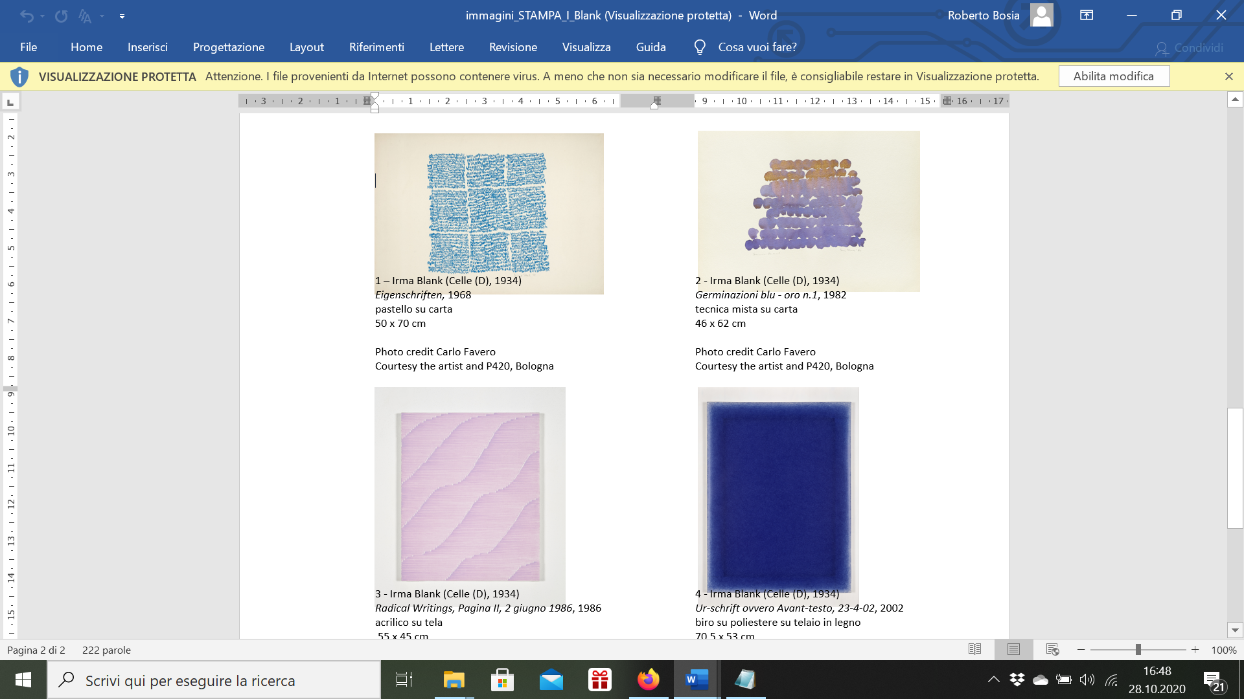Show hidden tray icons chevron
Viewport: 1244px width, 699px height.
click(993, 680)
